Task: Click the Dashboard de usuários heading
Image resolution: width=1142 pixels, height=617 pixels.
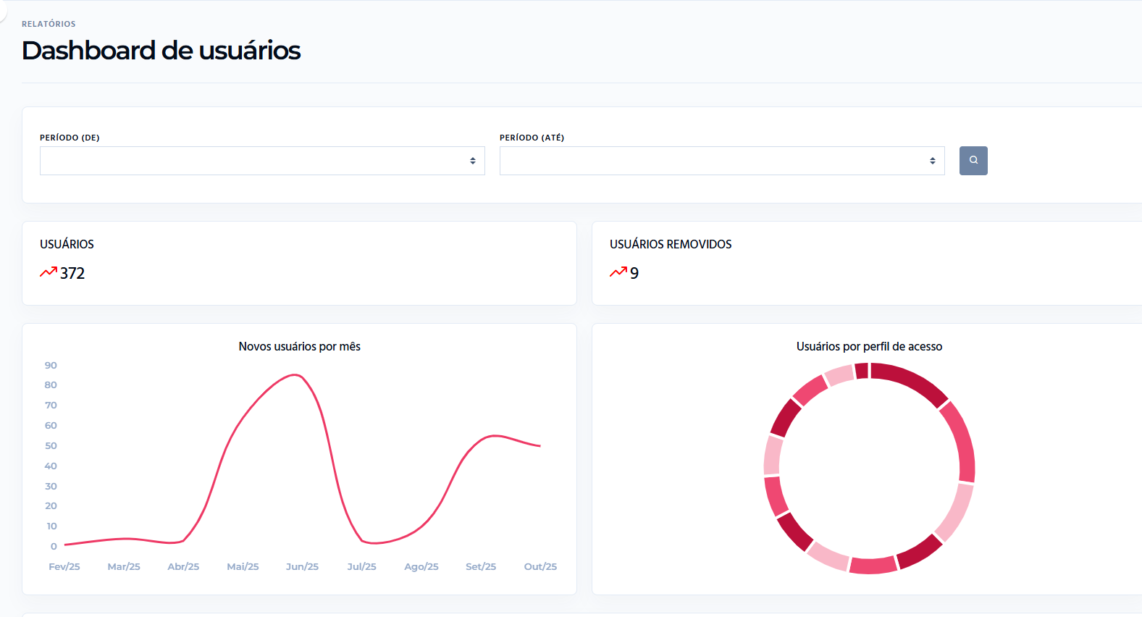Action: click(161, 51)
